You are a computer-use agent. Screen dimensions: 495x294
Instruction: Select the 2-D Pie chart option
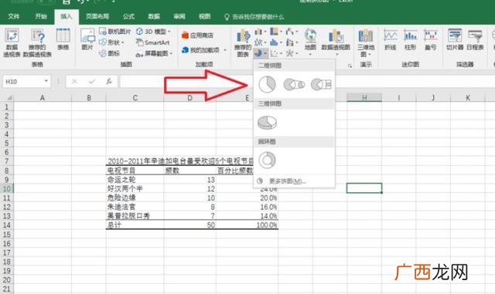[x=267, y=84]
